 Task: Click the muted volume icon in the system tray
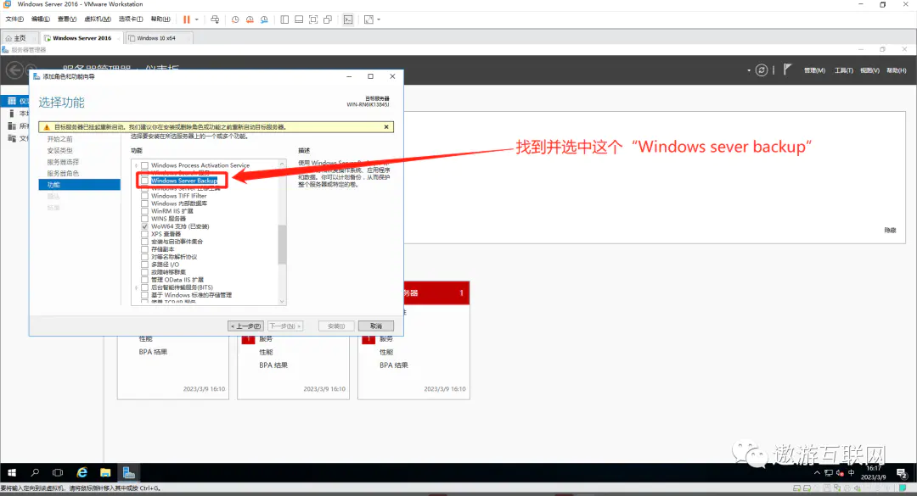(x=840, y=472)
